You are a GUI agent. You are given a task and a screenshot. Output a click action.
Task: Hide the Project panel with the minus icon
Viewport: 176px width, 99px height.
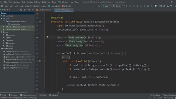33,10
